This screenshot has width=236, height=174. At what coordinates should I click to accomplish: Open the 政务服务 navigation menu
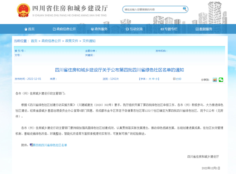tap(99, 29)
